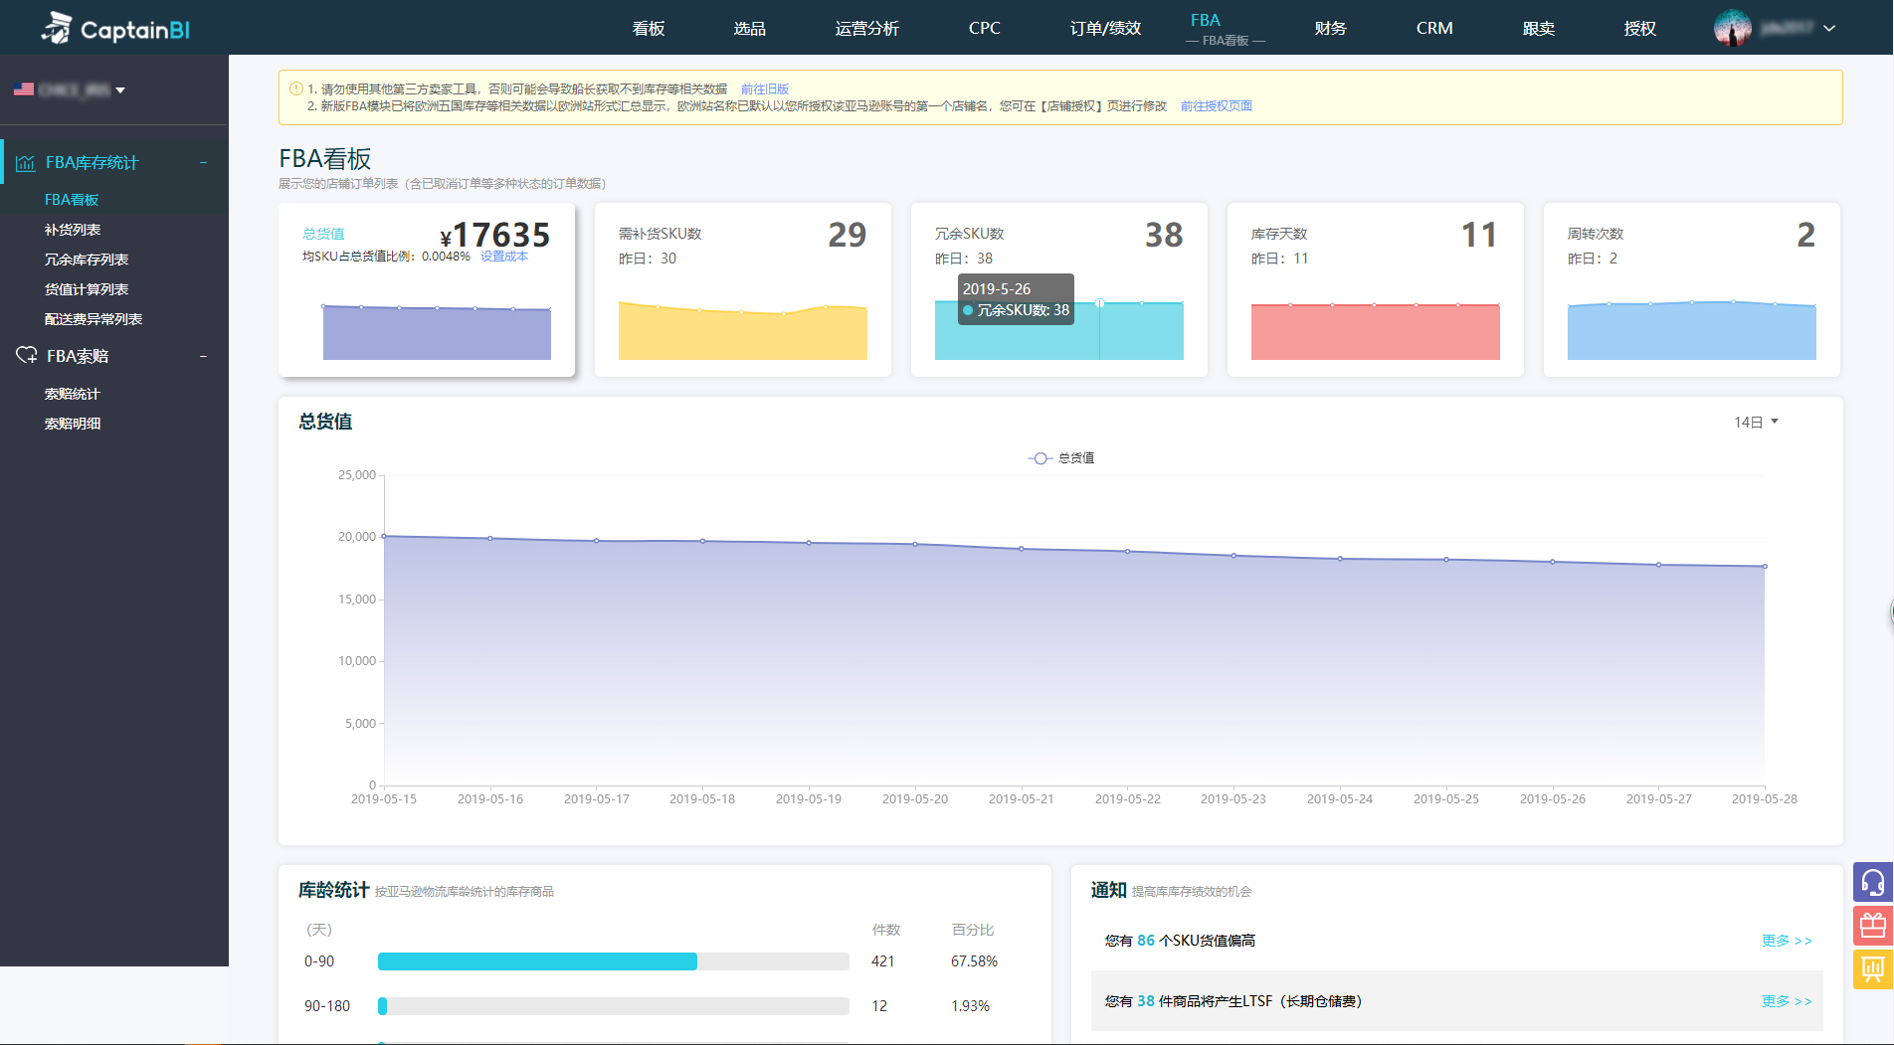Click the 前往旧版 link in notice

(x=764, y=89)
